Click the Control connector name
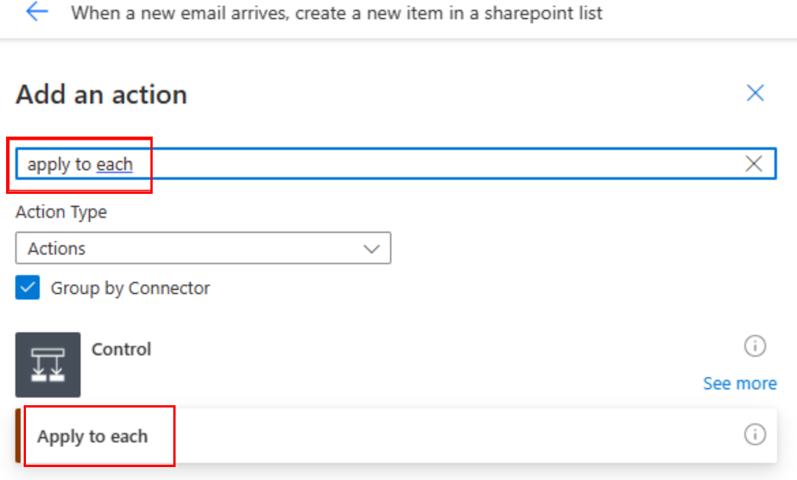The height and width of the screenshot is (480, 797). click(121, 350)
